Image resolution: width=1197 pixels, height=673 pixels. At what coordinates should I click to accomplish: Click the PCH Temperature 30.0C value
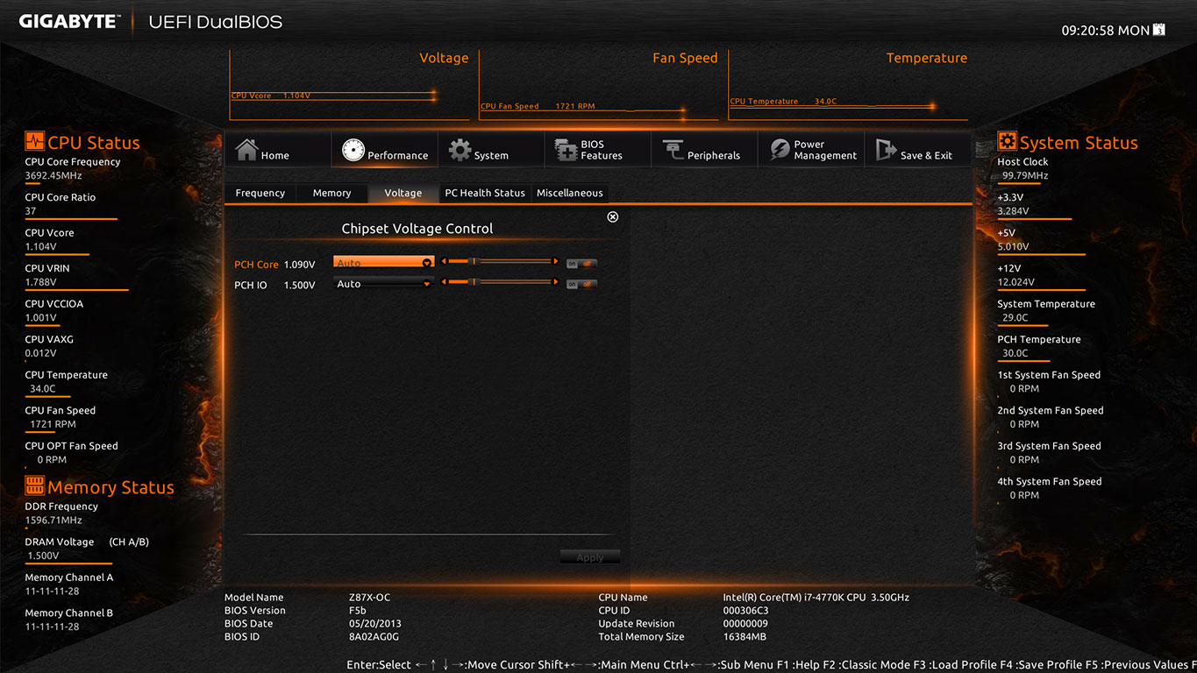(1015, 353)
